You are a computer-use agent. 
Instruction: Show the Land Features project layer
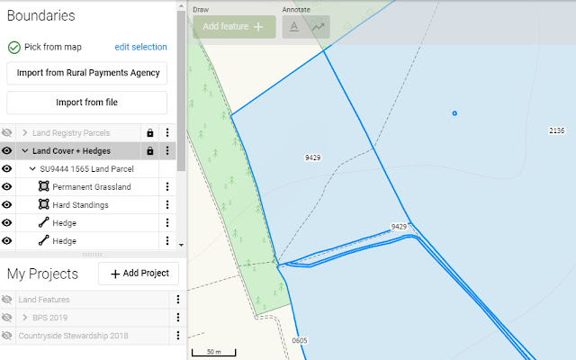click(x=7, y=300)
